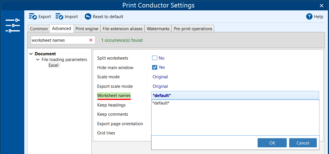Click the Import settings icon

tap(59, 17)
